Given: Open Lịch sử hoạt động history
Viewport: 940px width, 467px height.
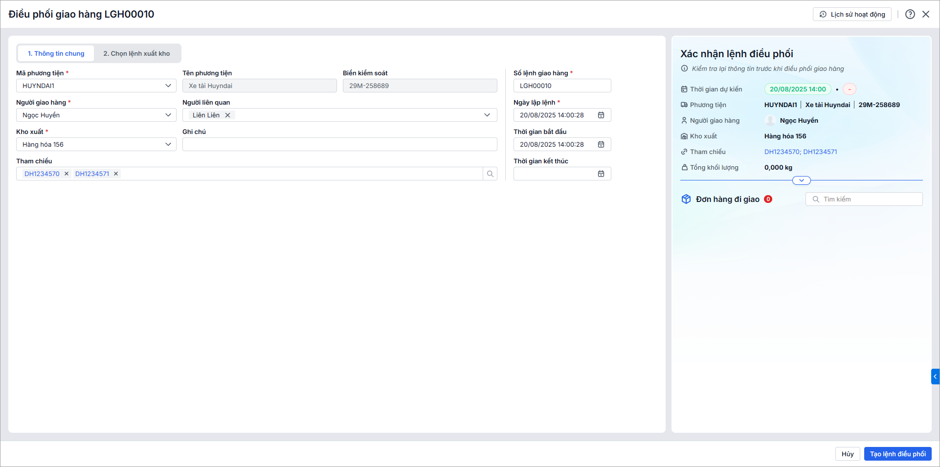Looking at the screenshot, I should click(x=852, y=14).
